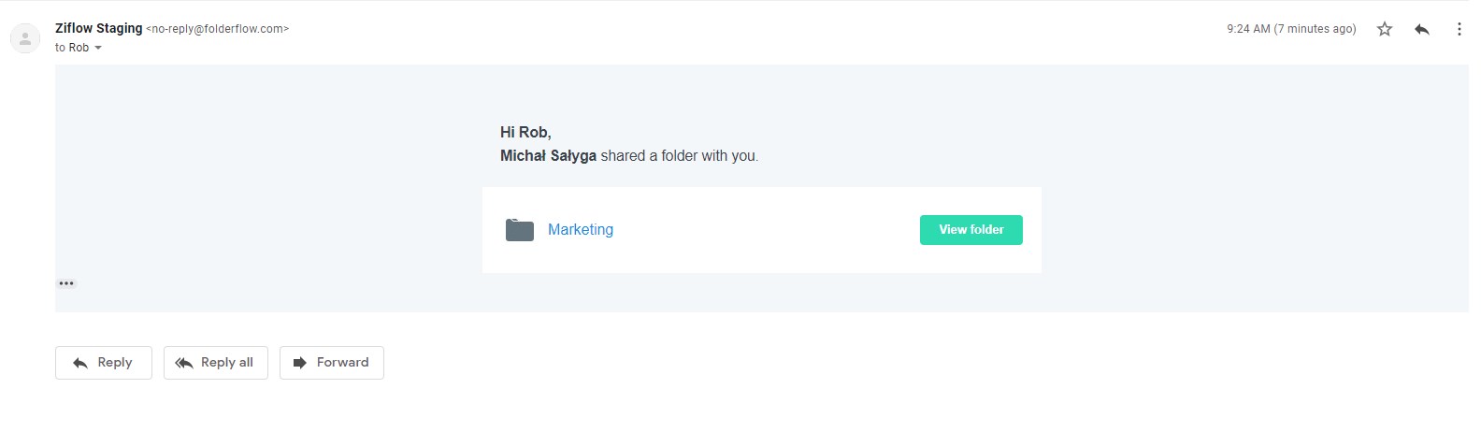Viewport: 1481px width, 432px height.
Task: Click the name Michał Sałyga in the message
Action: pos(548,156)
